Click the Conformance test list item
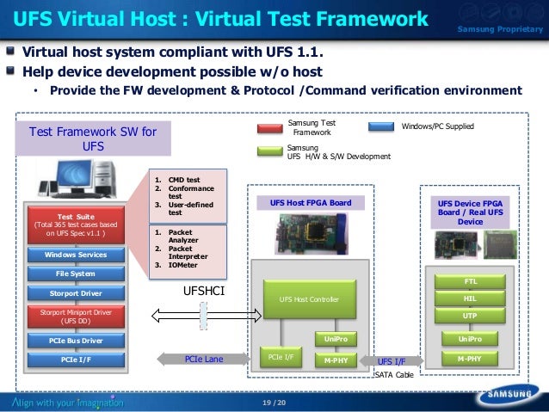 point(184,192)
